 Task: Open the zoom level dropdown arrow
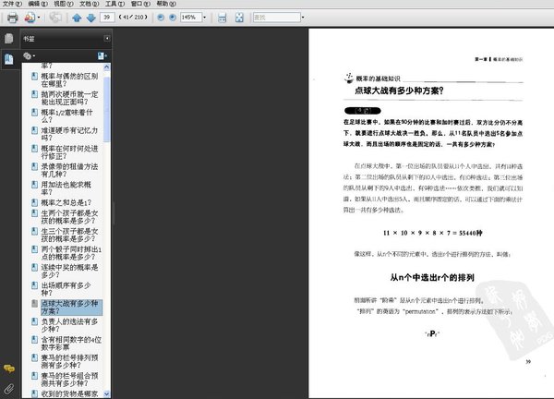204,18
